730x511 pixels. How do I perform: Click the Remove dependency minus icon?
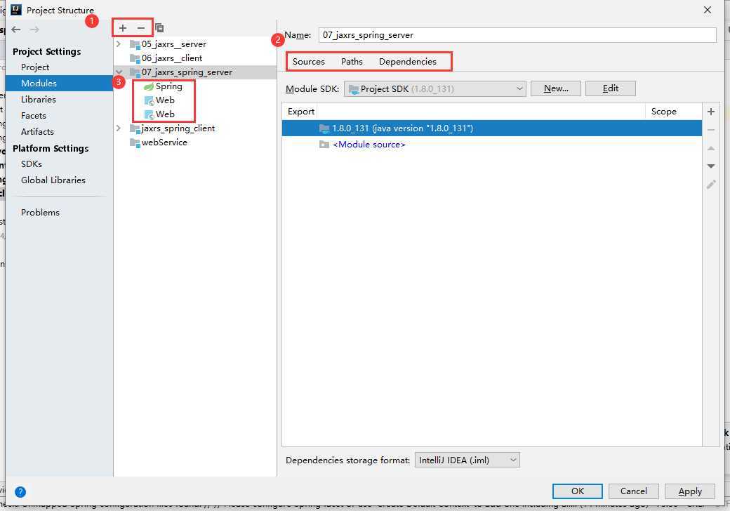coord(711,130)
